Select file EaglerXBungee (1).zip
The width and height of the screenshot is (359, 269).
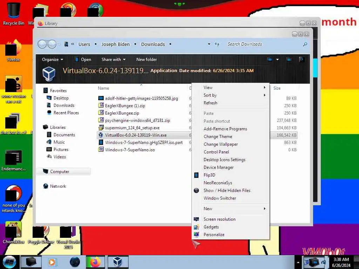coord(125,106)
